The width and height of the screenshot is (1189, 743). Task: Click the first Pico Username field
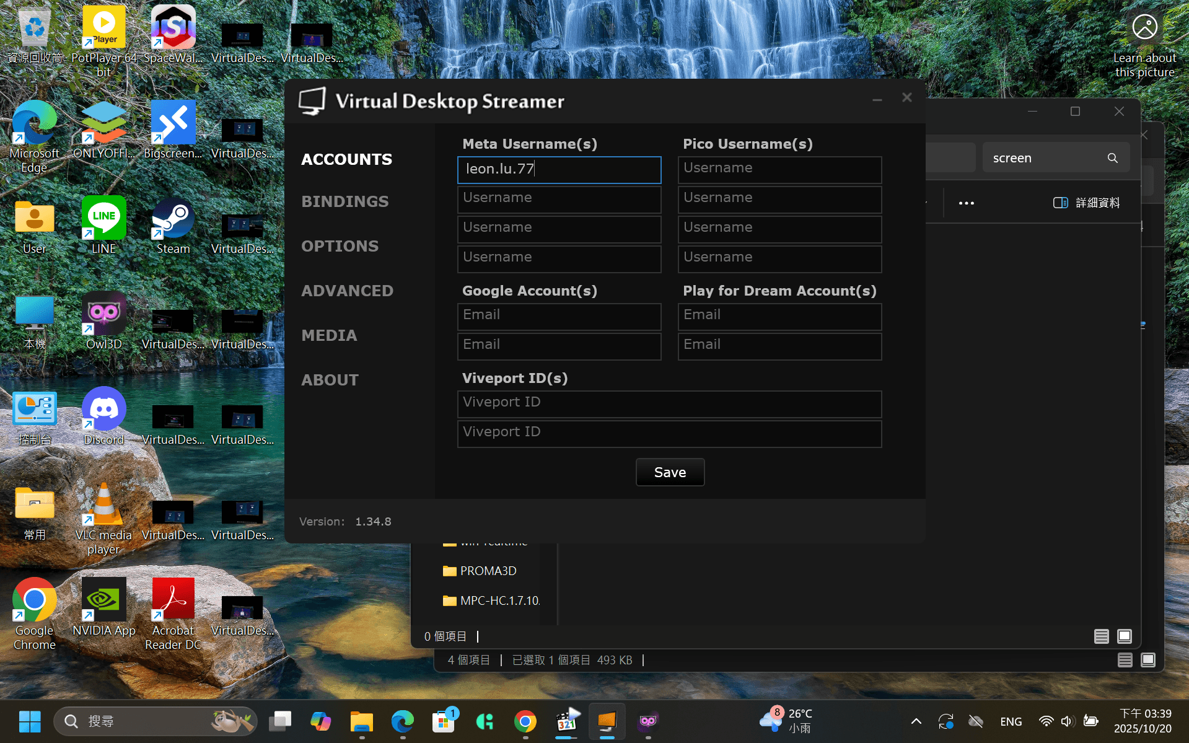pos(779,169)
